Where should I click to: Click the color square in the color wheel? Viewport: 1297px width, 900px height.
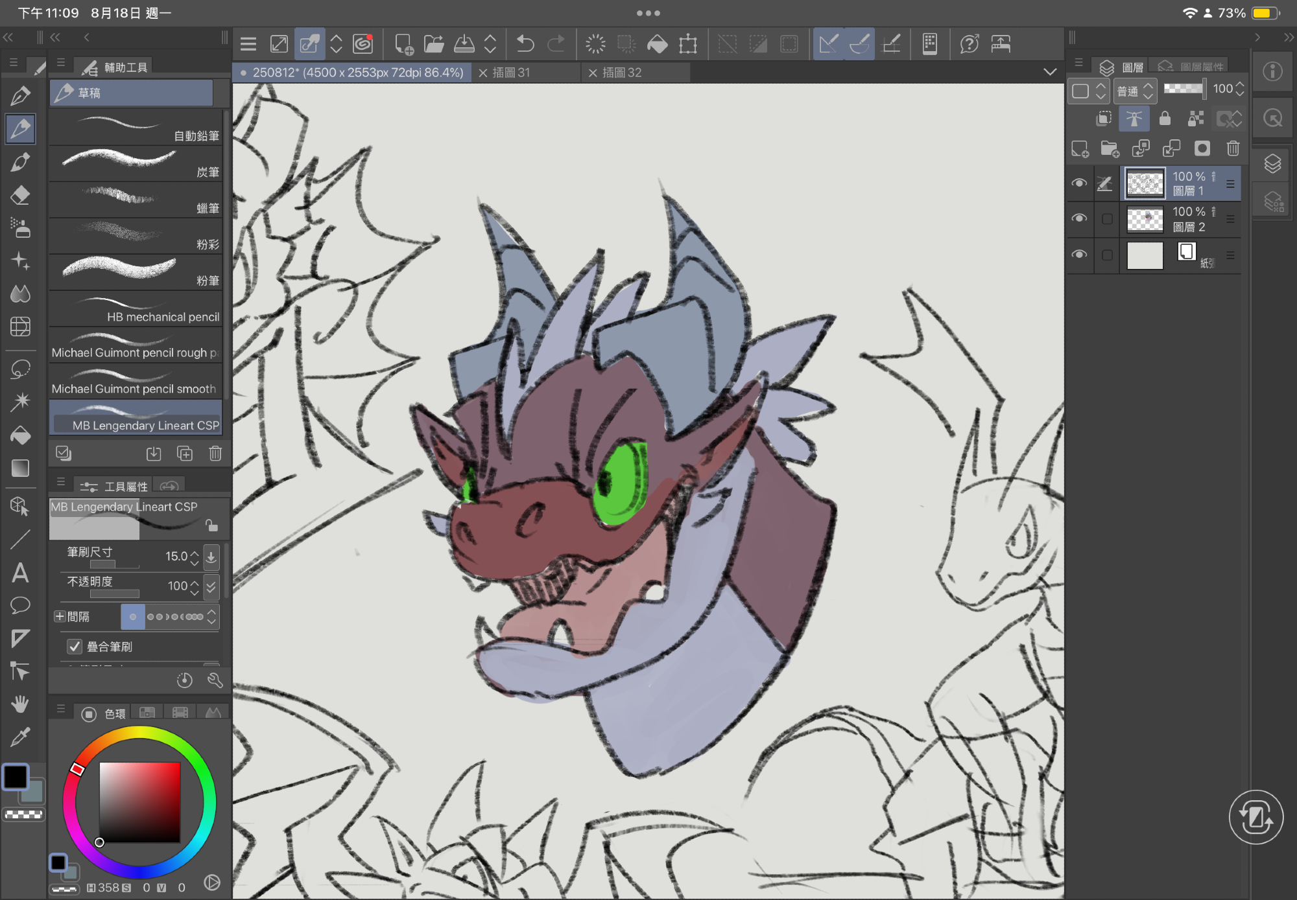pos(139,802)
